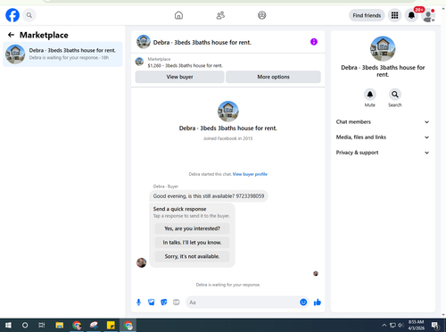Click the View buyer button

(x=179, y=77)
